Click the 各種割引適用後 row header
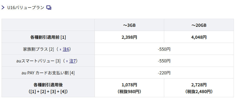 point(48,85)
